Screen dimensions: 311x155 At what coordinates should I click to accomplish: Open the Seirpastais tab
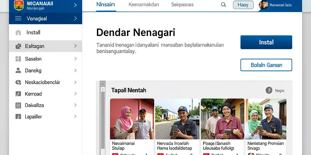[183, 5]
